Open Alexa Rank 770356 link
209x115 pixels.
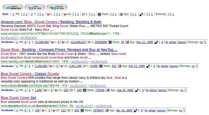point(100,90)
